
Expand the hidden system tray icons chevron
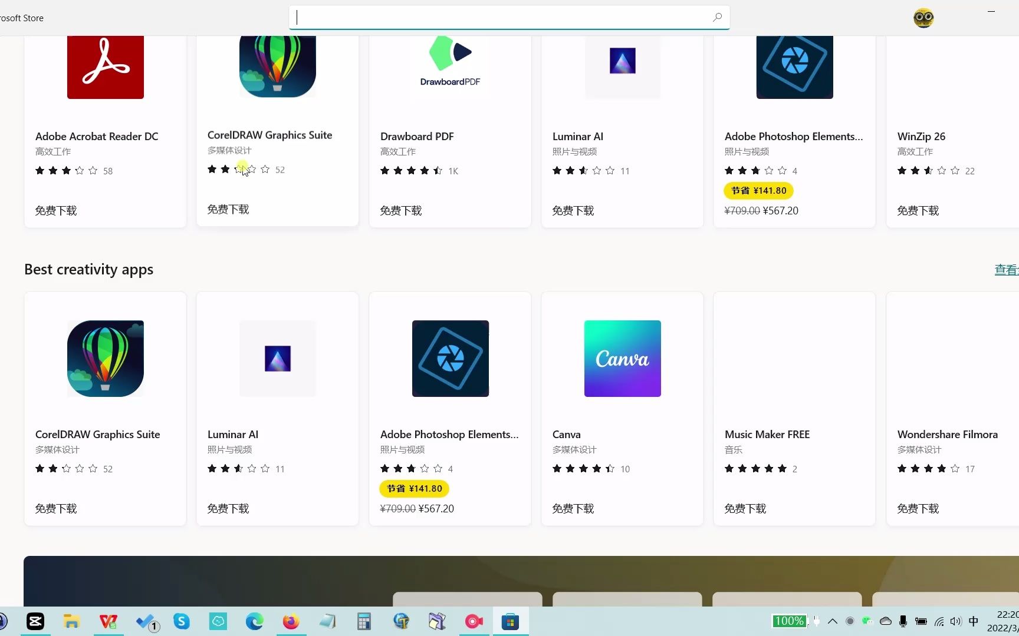point(833,621)
